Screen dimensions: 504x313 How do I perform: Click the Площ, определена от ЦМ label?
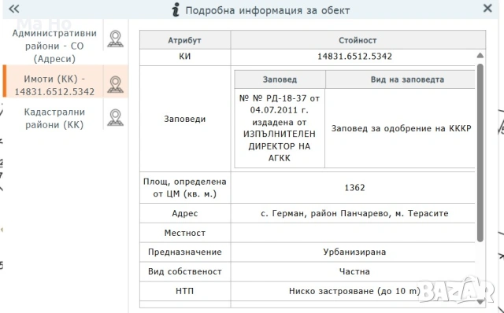pos(184,188)
